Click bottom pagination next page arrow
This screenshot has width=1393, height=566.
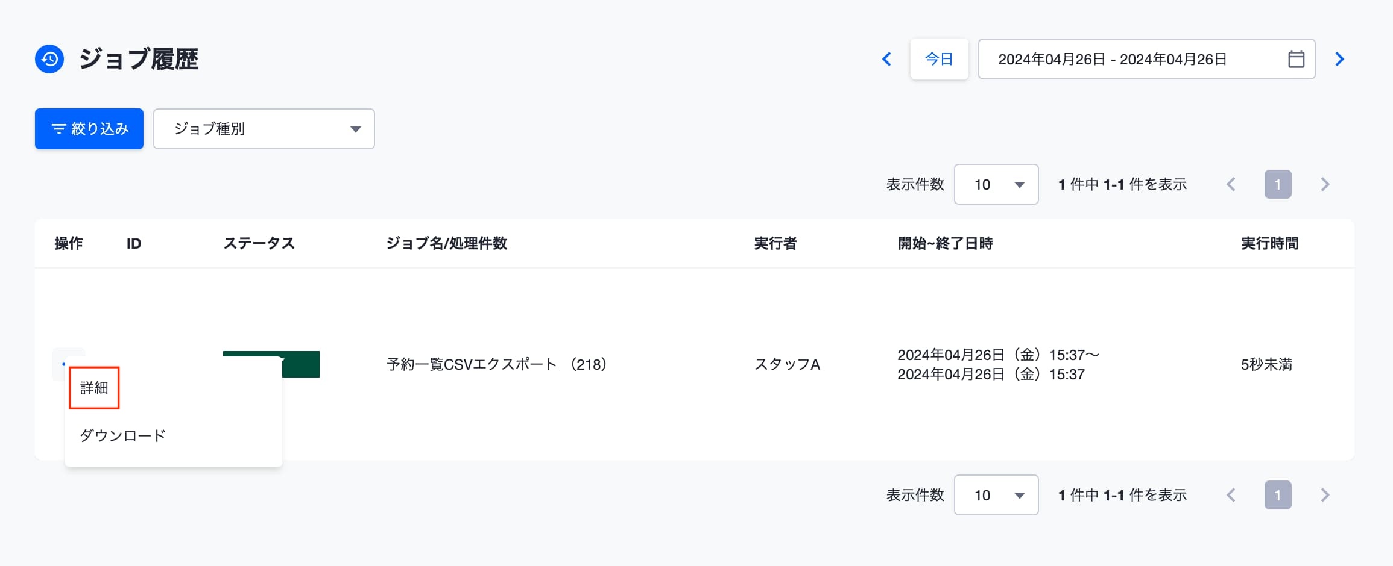point(1325,495)
